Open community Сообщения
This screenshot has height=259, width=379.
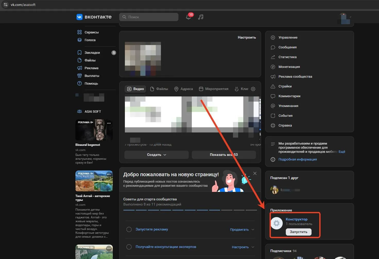284,47
